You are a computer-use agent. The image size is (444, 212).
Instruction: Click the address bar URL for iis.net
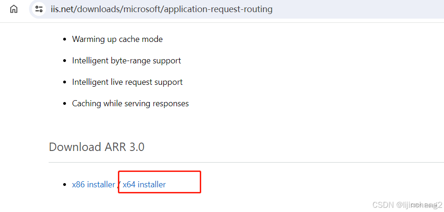(x=161, y=9)
